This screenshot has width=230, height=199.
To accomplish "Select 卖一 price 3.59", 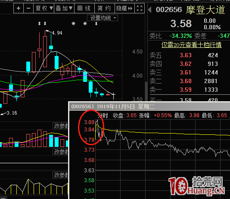I will pyautogui.click(x=186, y=90).
